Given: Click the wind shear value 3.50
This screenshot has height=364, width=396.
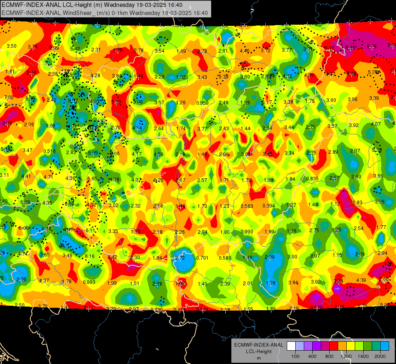Looking at the screenshot, I should pos(12,46).
